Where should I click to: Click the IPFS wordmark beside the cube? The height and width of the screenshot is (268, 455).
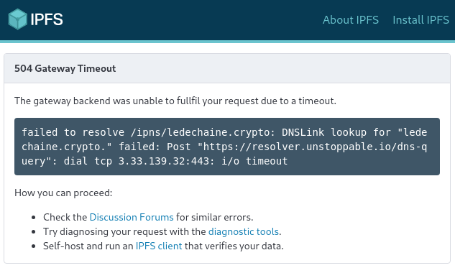47,19
